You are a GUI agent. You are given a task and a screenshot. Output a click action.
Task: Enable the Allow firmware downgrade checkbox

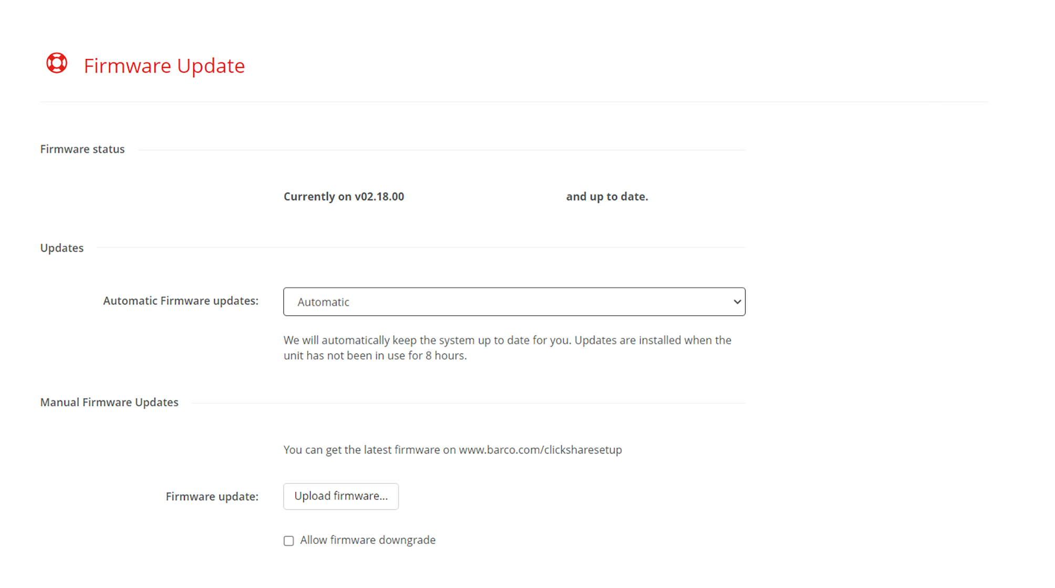pyautogui.click(x=289, y=541)
